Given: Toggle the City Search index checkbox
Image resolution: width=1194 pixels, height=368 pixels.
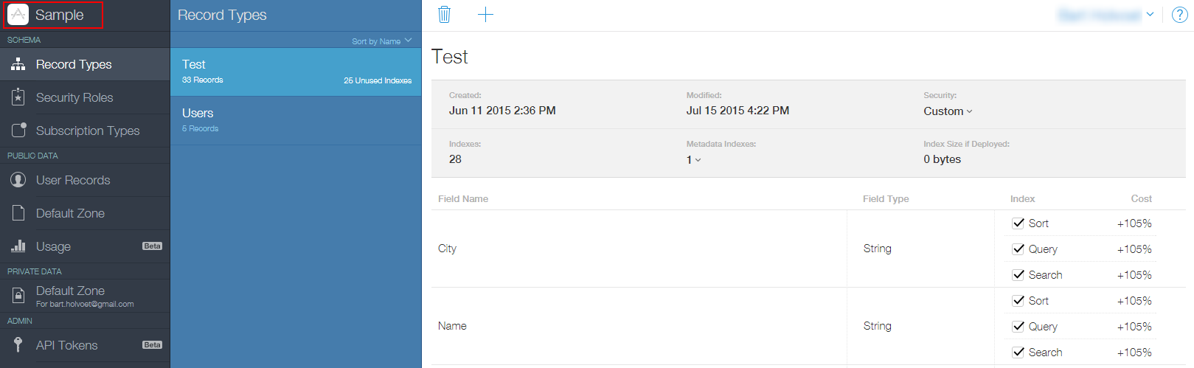Looking at the screenshot, I should [x=1018, y=275].
